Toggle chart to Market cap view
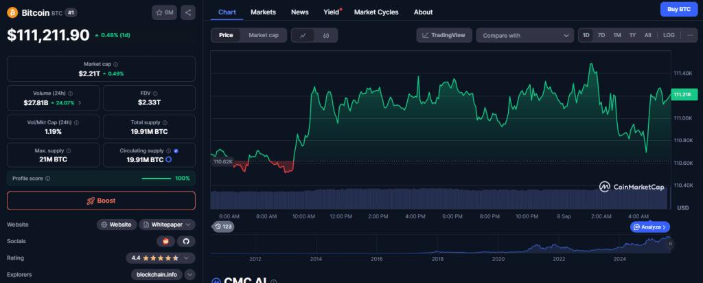This screenshot has height=283, width=703. tap(263, 35)
